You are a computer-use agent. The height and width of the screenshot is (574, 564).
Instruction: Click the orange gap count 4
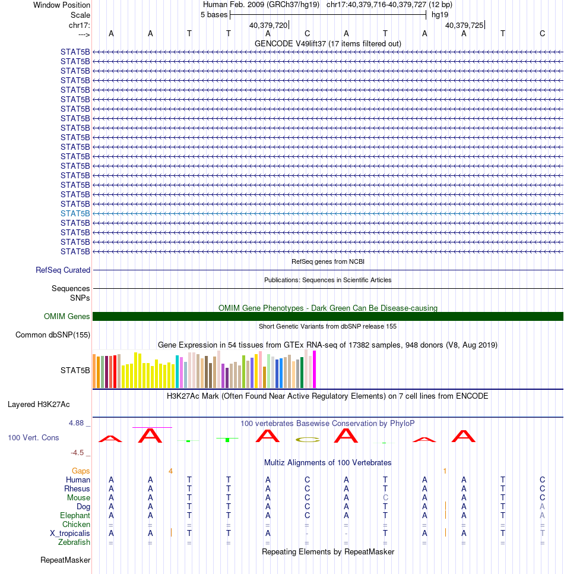click(170, 471)
